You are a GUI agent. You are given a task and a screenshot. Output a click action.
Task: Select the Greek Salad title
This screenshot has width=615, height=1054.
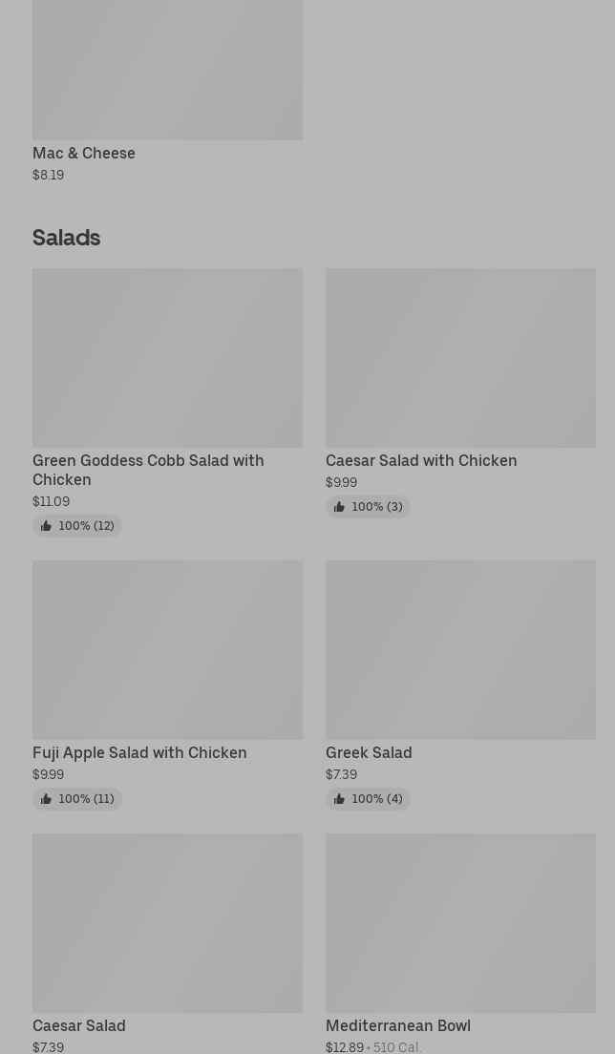(369, 752)
